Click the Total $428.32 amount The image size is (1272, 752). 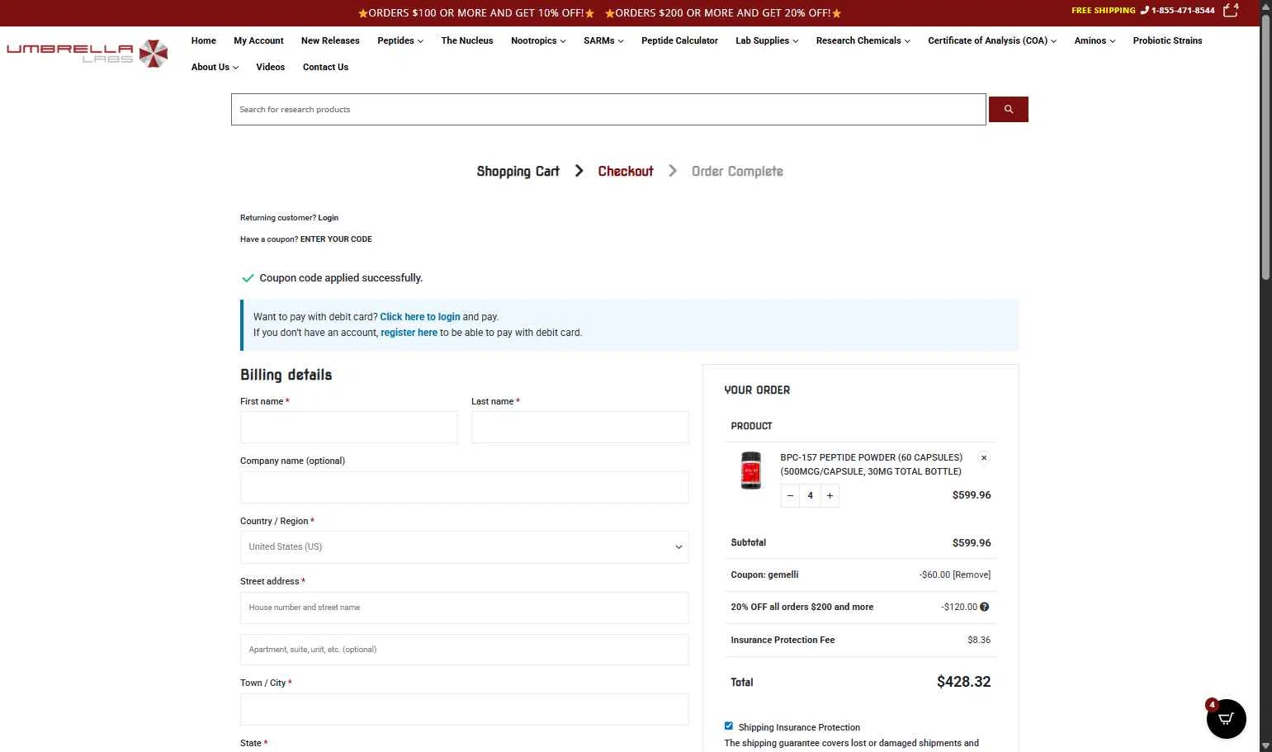(963, 682)
